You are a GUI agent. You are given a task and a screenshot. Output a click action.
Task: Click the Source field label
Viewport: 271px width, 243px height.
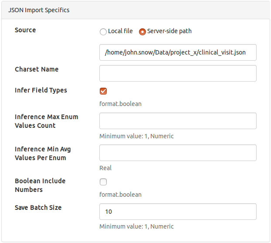coord(25,30)
